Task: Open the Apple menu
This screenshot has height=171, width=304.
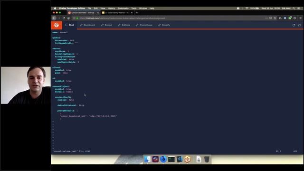Action: [x=55, y=9]
